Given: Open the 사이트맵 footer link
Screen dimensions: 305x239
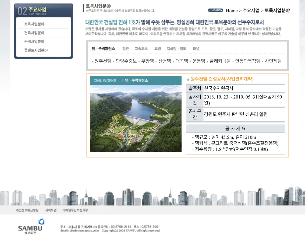Looking at the screenshot, I should point(51,210).
